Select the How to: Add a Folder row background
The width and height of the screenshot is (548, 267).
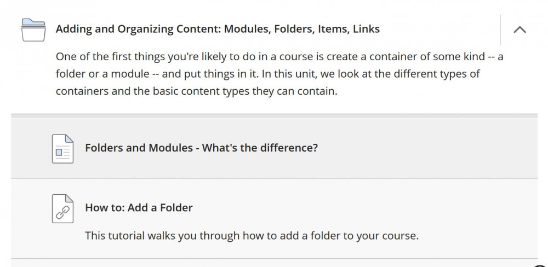275,219
